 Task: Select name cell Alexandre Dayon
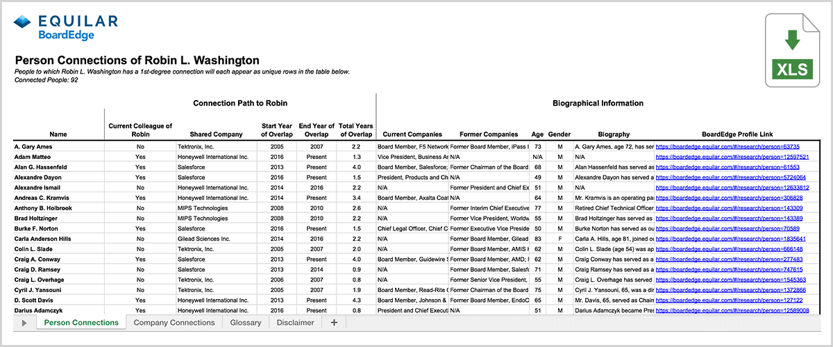(x=59, y=177)
